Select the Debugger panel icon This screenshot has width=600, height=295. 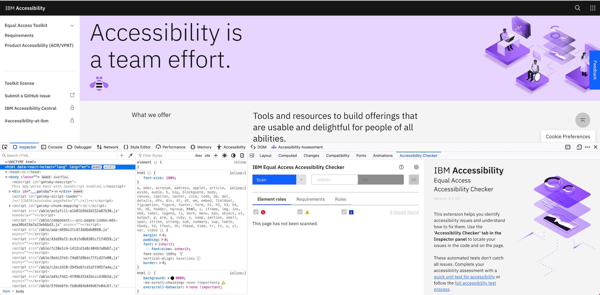click(x=69, y=147)
